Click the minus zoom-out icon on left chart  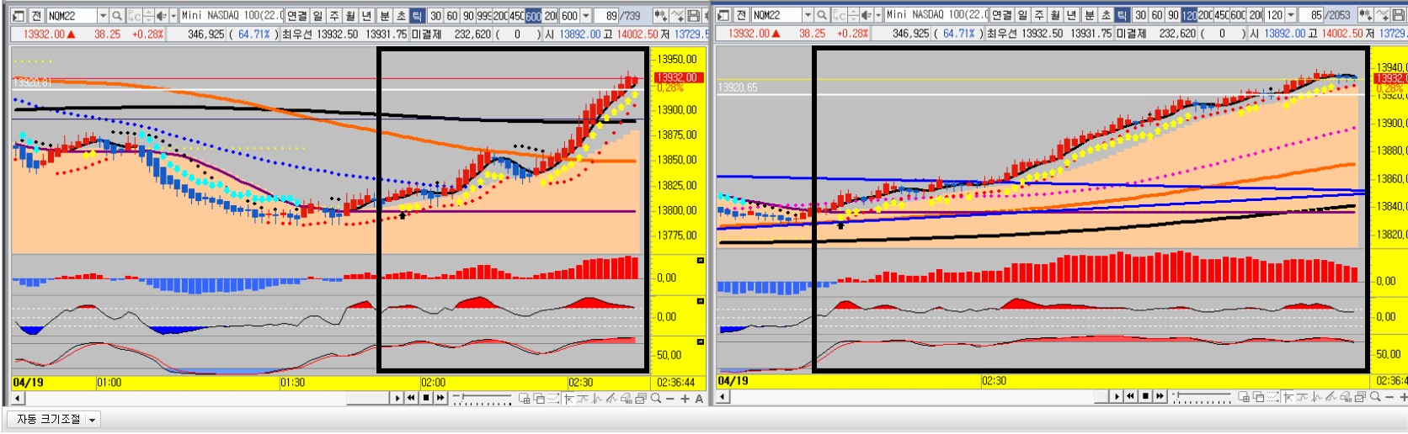(x=670, y=399)
